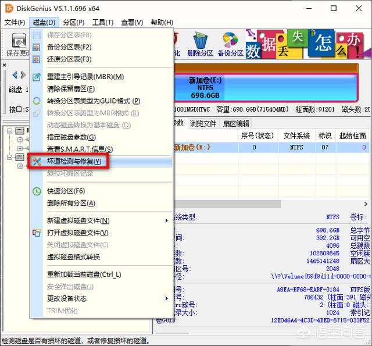
Task: Click the 数据丢失怎么办 banner
Action: (x=308, y=44)
